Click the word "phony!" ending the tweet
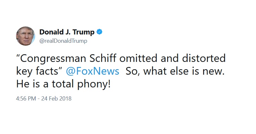This screenshot has width=256, height=134. click(94, 85)
